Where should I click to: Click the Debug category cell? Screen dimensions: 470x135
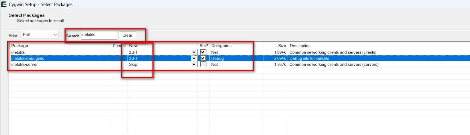click(217, 58)
